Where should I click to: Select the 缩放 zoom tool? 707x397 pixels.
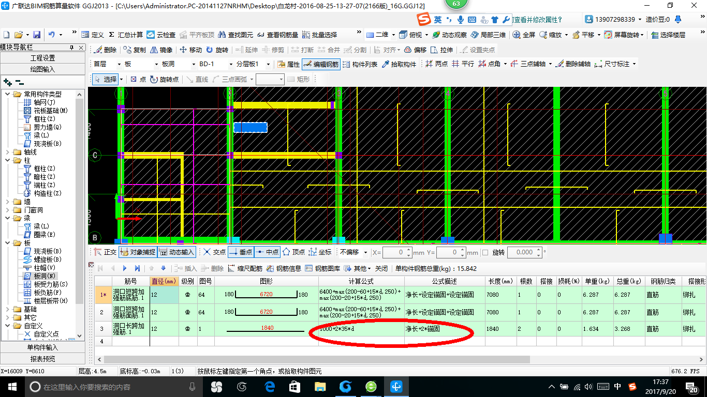coord(551,35)
